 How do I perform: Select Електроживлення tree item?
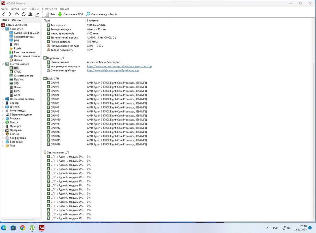pyautogui.click(x=25, y=52)
